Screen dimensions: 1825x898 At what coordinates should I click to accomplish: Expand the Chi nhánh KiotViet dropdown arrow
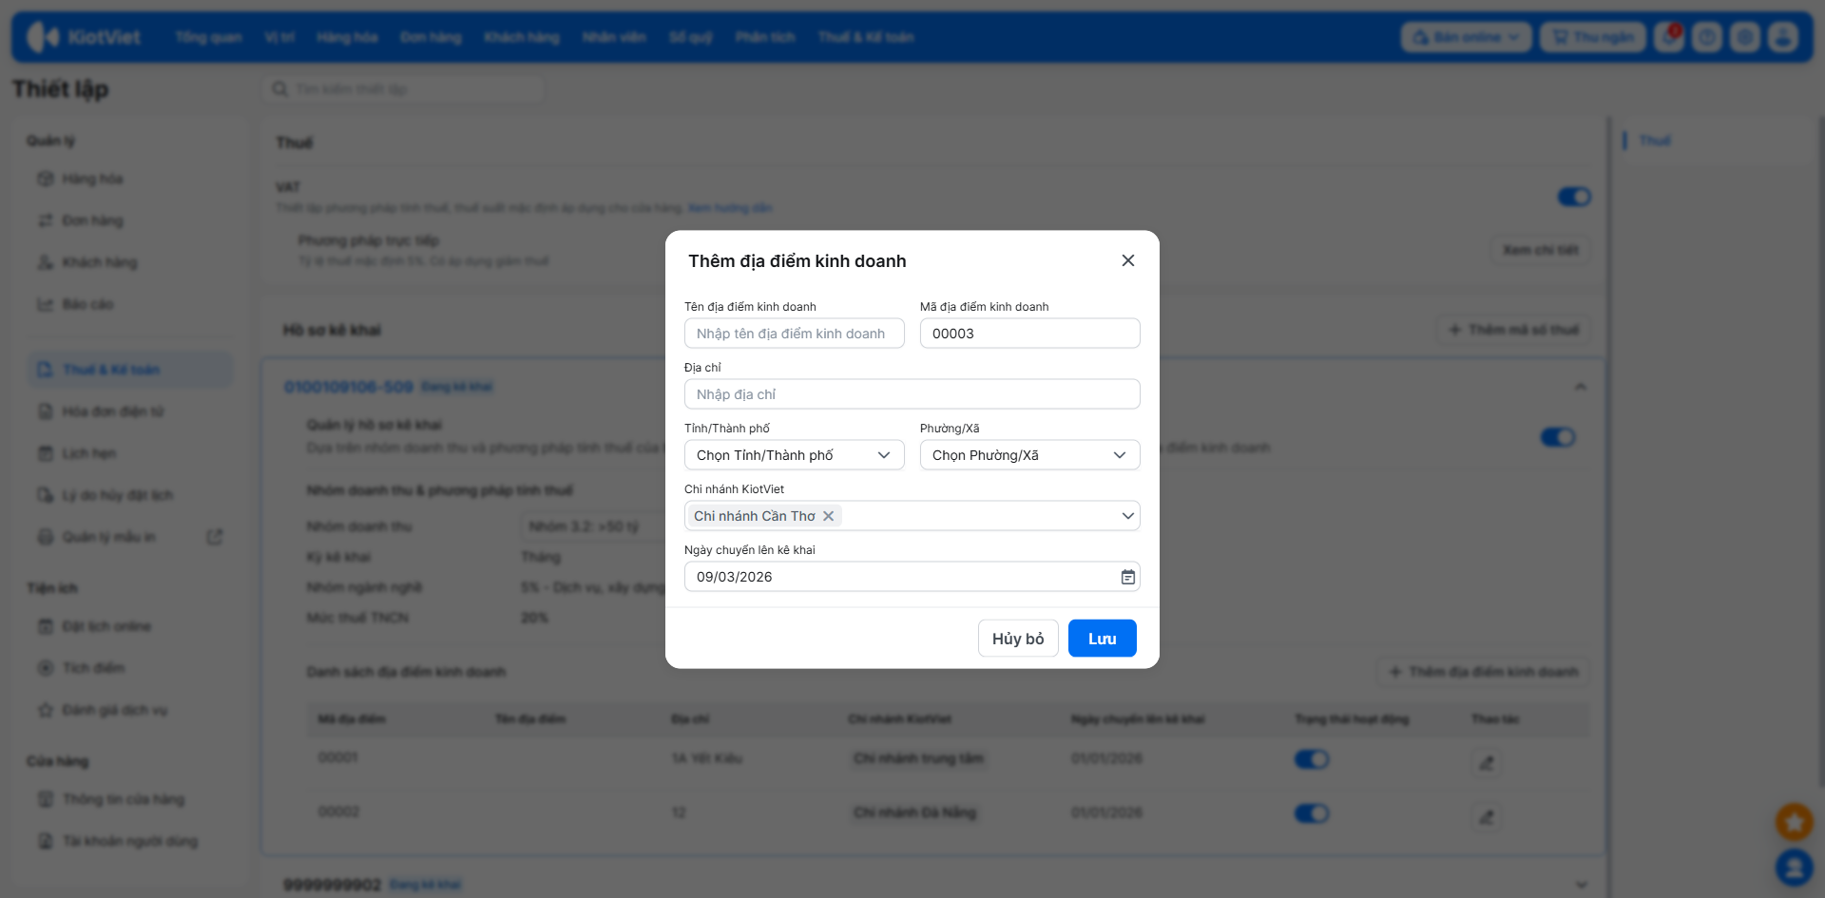pyautogui.click(x=1127, y=516)
